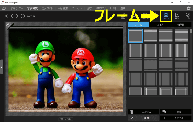Select the second-thickest dark horizontal-bar frame thumbnail
This screenshot has width=193, height=122.
click(x=166, y=65)
